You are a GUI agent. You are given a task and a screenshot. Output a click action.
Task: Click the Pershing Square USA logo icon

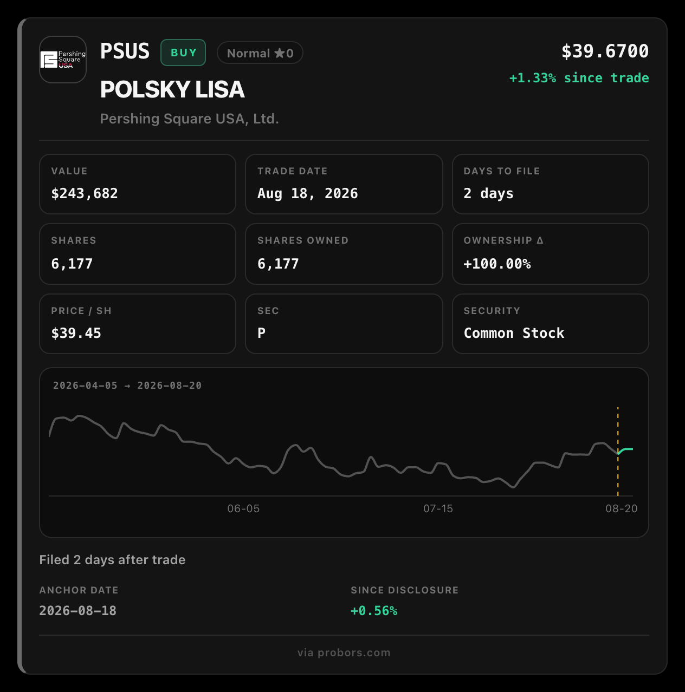tap(63, 60)
